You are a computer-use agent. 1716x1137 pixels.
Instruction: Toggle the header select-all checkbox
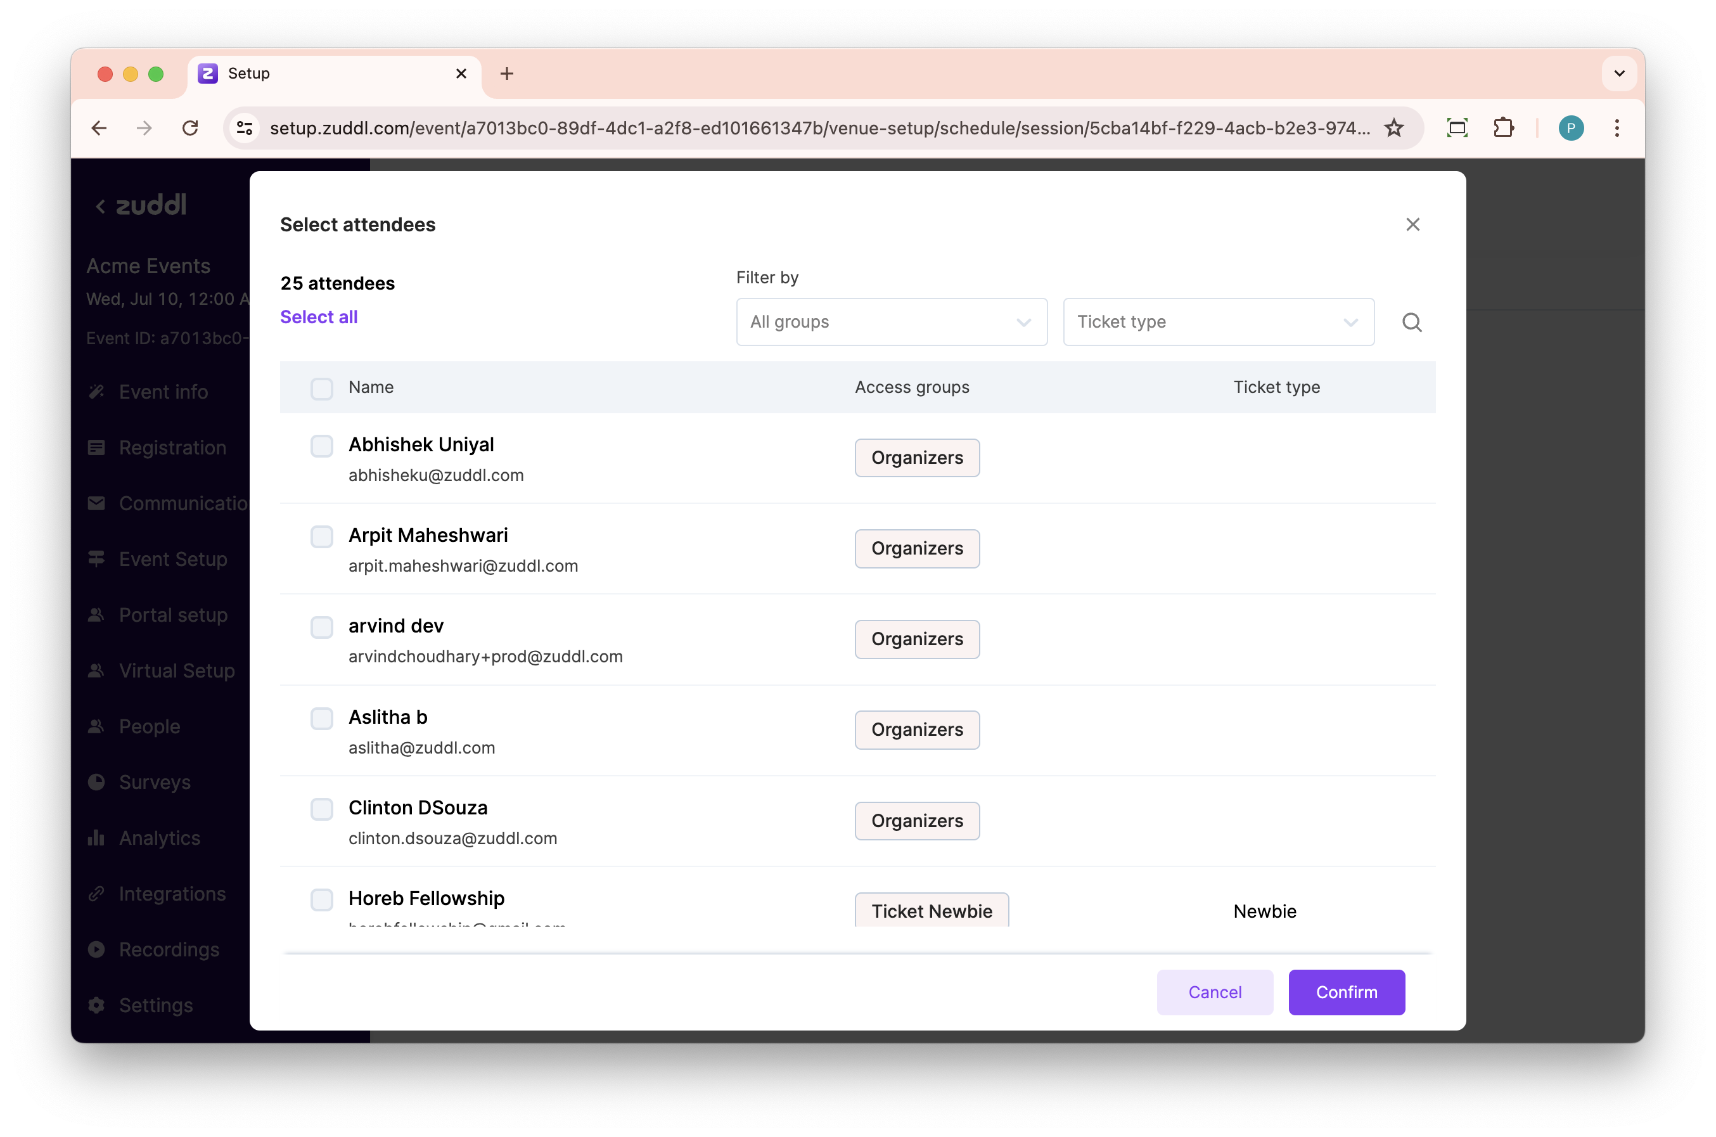(321, 388)
